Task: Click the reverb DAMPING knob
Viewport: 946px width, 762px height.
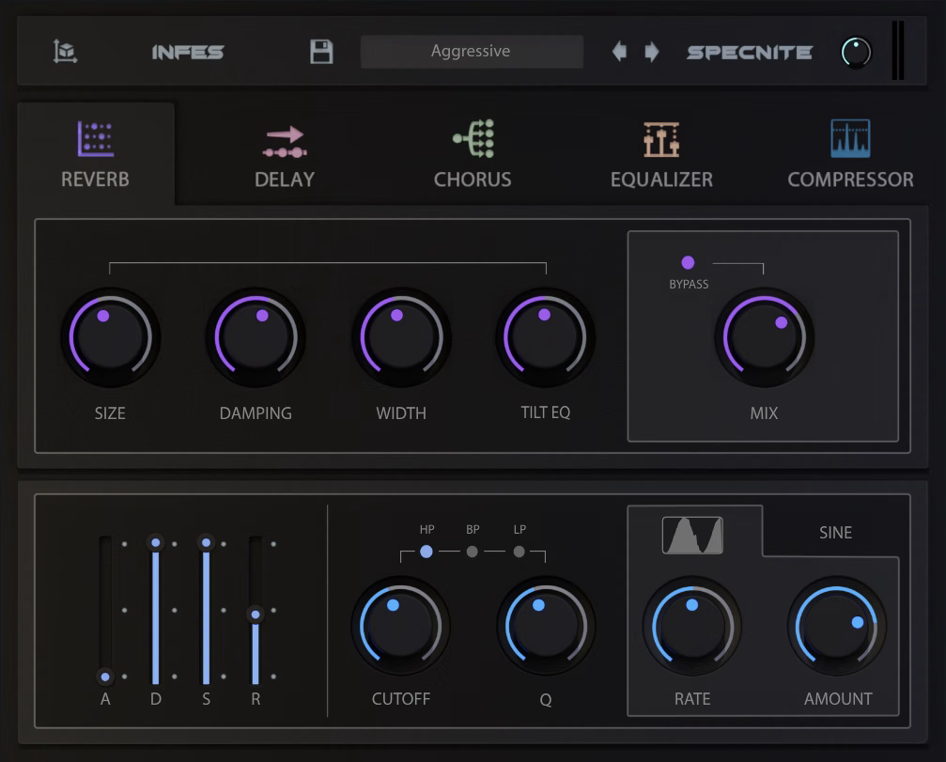Action: pyautogui.click(x=256, y=337)
